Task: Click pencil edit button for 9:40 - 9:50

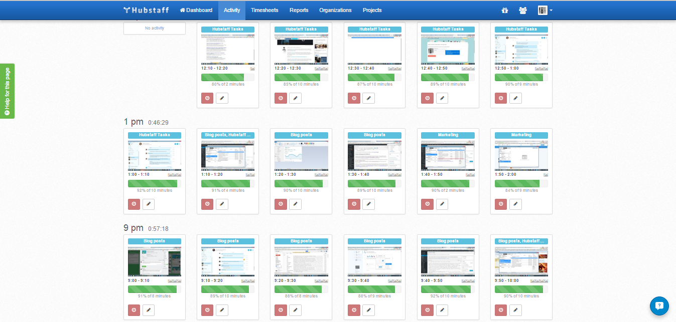Action: click(x=442, y=310)
